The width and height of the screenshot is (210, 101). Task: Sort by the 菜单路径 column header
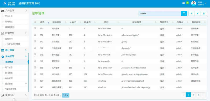(x=137, y=22)
